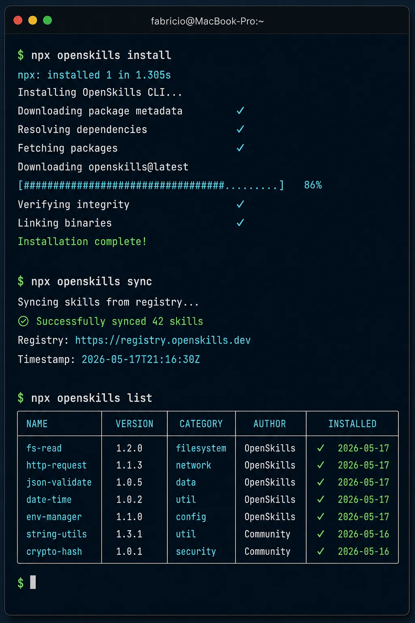The height and width of the screenshot is (623, 415).
Task: Click the network category cell
Action: 193,465
